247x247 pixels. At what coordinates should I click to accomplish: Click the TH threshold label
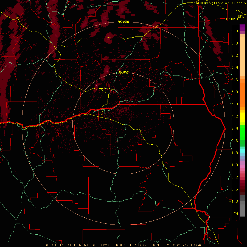(x=236, y=214)
